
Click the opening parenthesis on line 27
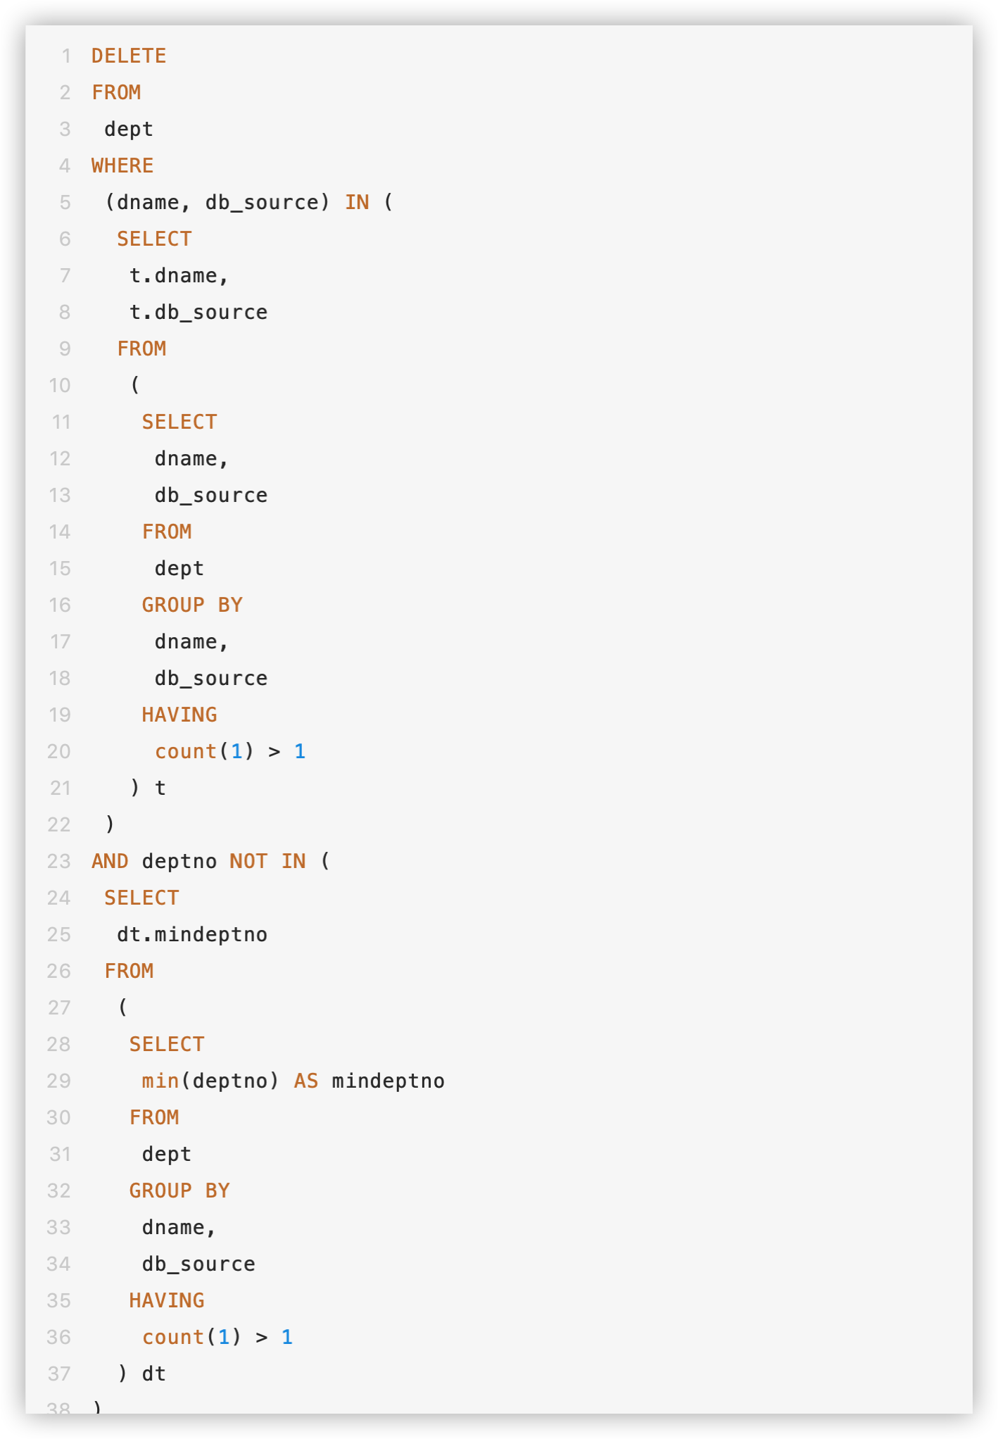click(123, 1007)
